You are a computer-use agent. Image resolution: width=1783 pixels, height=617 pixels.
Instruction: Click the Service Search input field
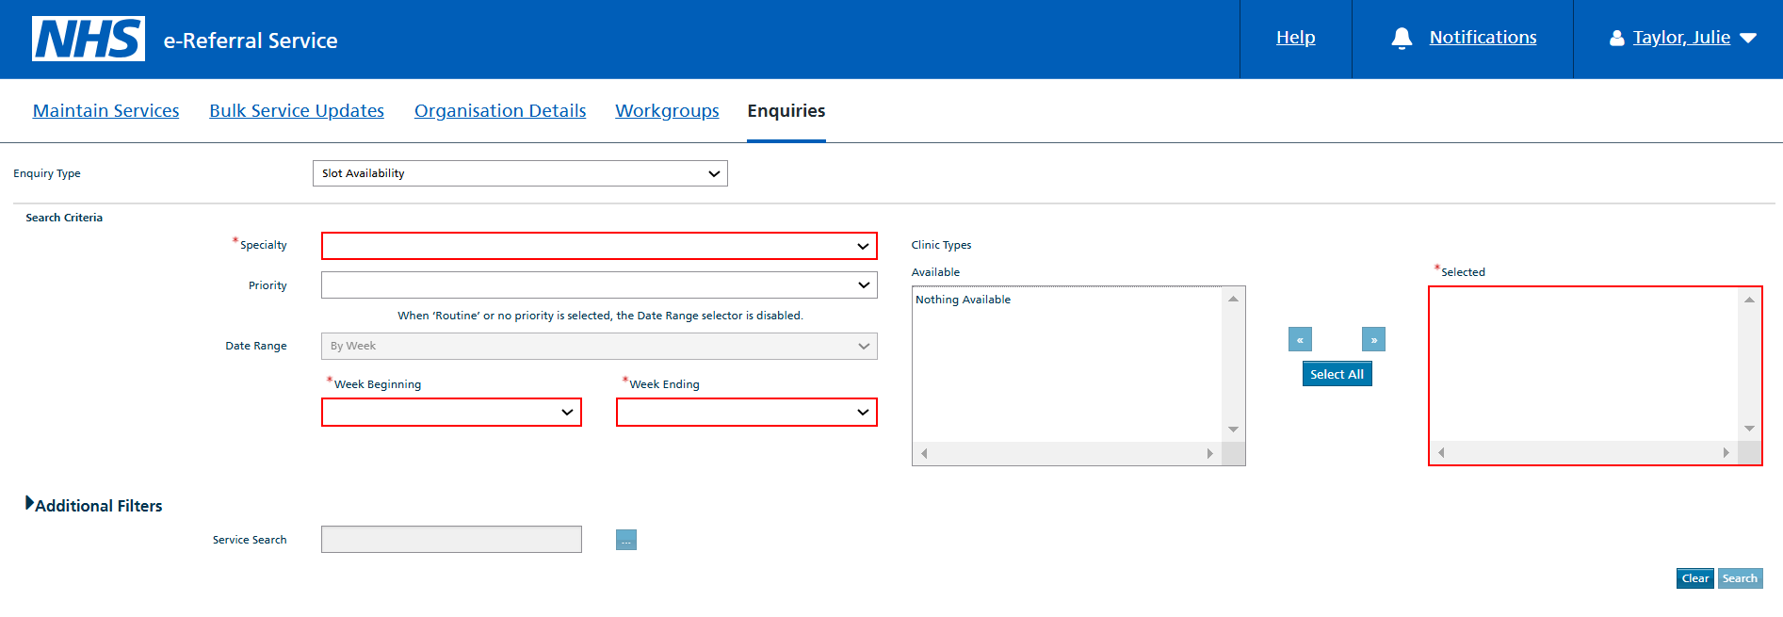[451, 540]
